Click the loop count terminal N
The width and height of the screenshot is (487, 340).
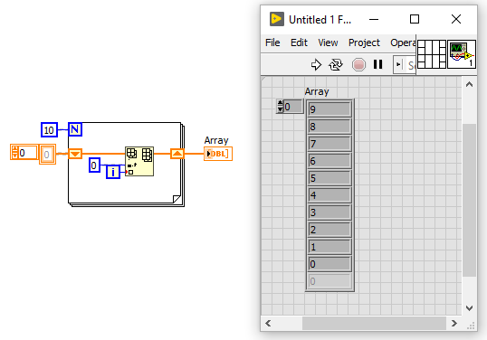pyautogui.click(x=75, y=129)
